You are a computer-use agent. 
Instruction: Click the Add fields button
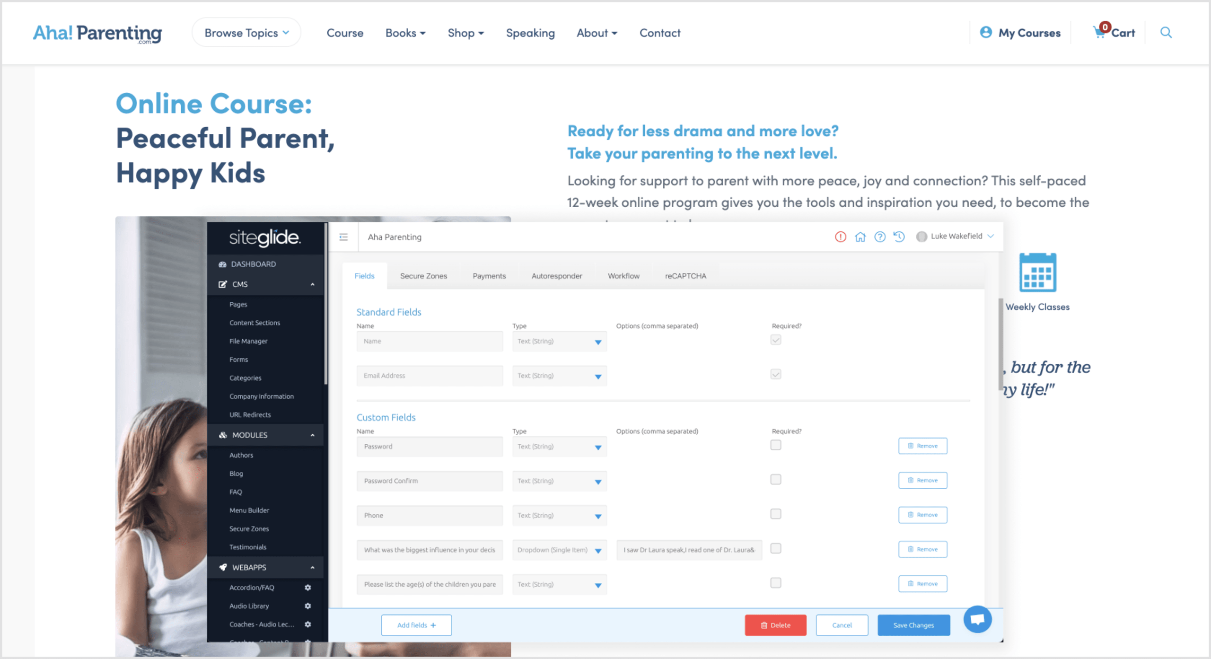[x=416, y=625]
